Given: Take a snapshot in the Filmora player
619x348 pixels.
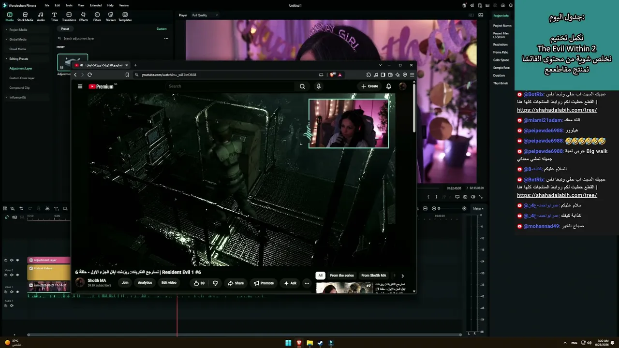Looking at the screenshot, I should point(465,197).
